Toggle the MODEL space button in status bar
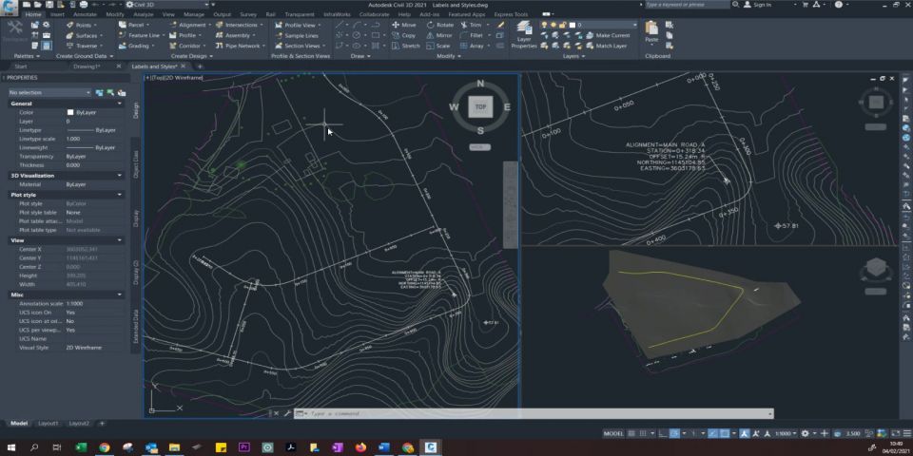Image resolution: width=913 pixels, height=456 pixels. (x=613, y=433)
